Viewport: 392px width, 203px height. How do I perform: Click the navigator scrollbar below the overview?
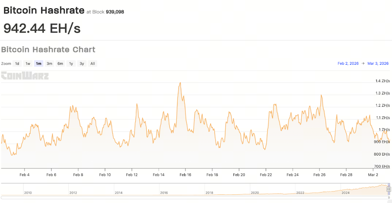pyautogui.click(x=195, y=198)
